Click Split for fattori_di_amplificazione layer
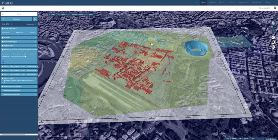This screenshot has width=278, height=140. point(25,54)
